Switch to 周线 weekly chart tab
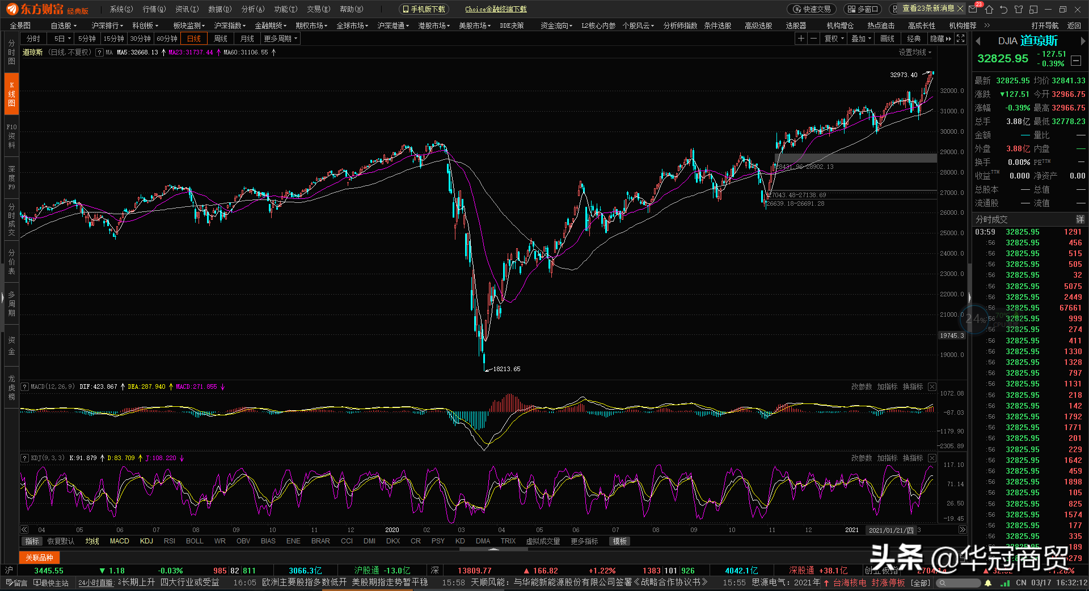 coord(221,39)
